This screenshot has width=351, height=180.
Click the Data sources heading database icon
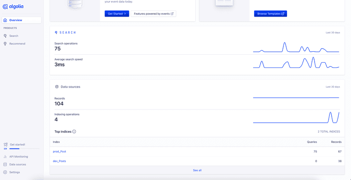(57, 87)
